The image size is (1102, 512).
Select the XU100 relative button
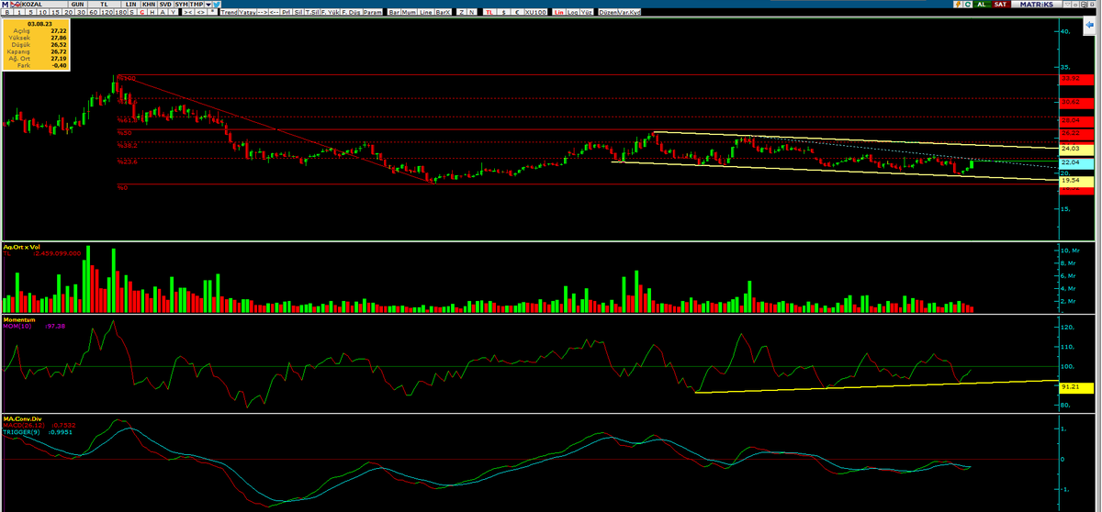pos(535,12)
